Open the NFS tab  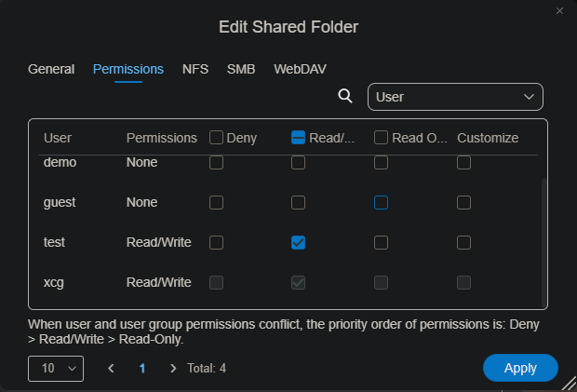click(x=195, y=69)
